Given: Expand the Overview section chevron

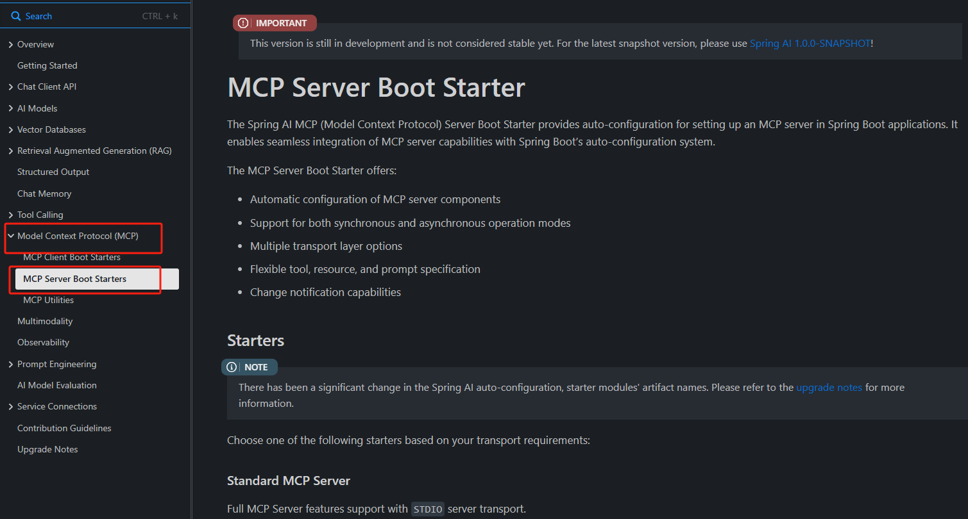Looking at the screenshot, I should click(x=11, y=44).
